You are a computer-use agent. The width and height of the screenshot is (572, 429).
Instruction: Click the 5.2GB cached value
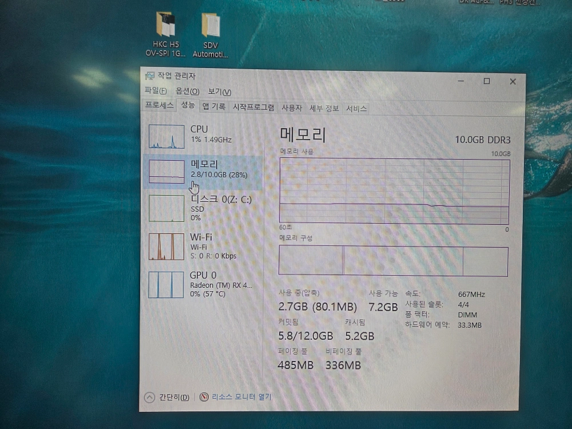click(360, 336)
